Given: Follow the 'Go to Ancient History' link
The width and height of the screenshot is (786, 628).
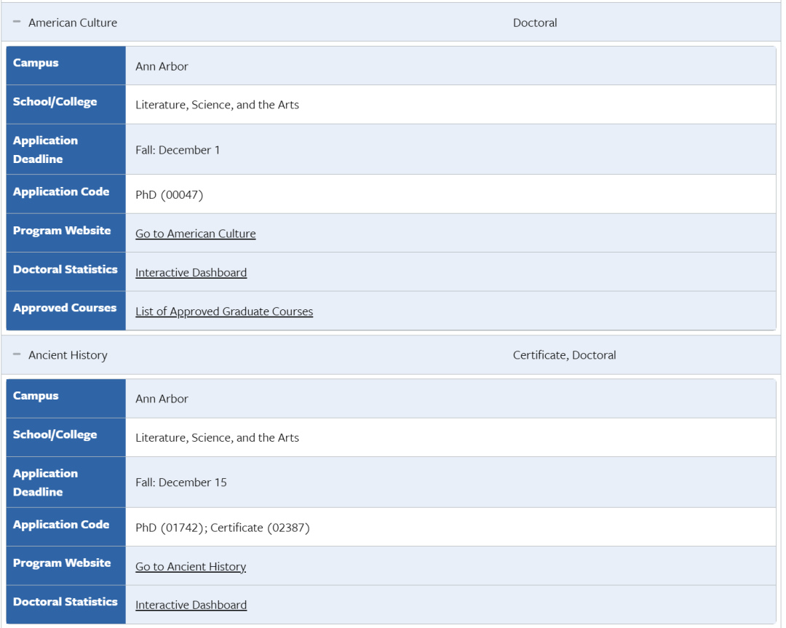Looking at the screenshot, I should [191, 566].
